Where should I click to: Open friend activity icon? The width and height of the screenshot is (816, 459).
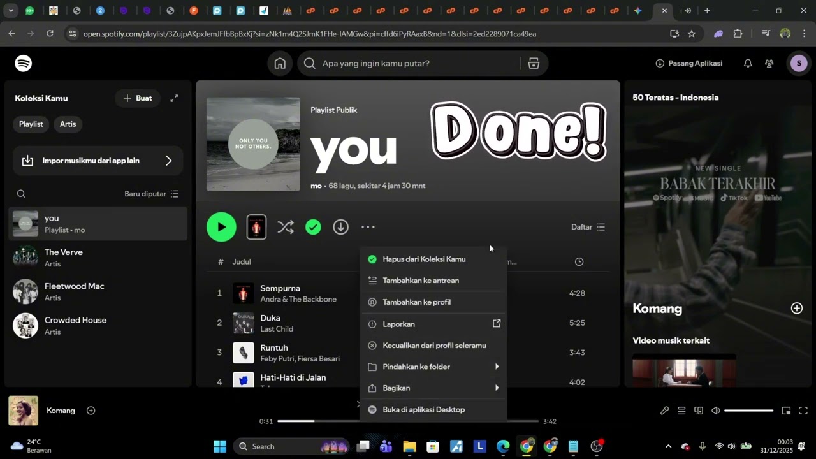coord(769,63)
